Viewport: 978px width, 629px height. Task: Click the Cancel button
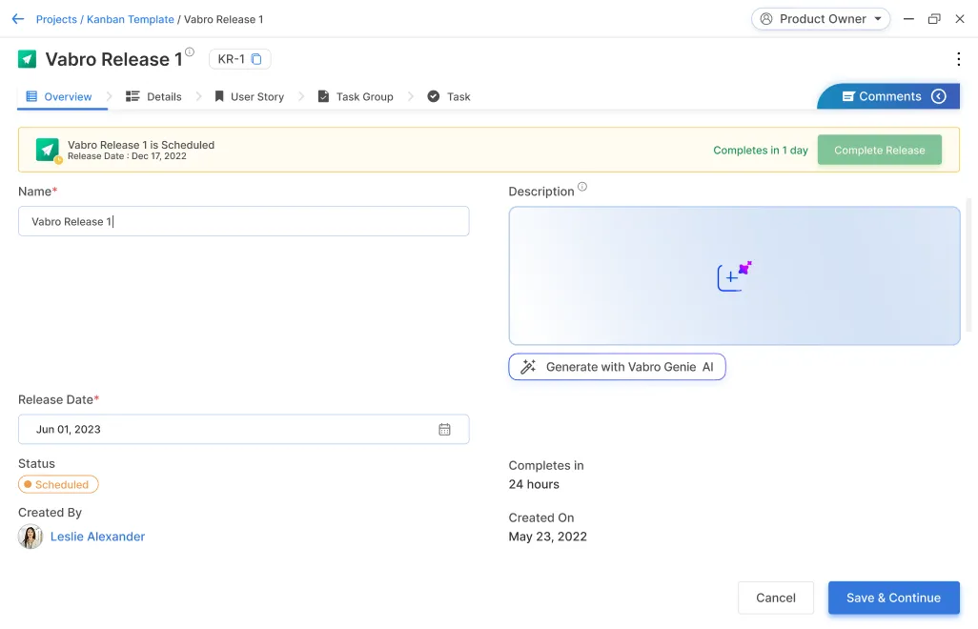click(x=775, y=598)
